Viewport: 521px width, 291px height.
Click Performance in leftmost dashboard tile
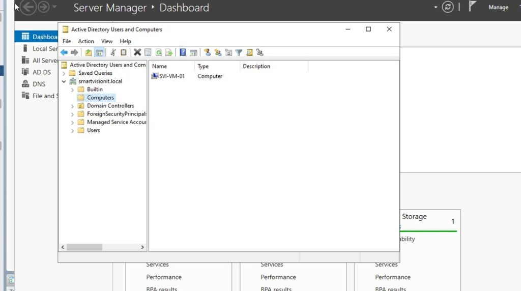[x=164, y=277]
